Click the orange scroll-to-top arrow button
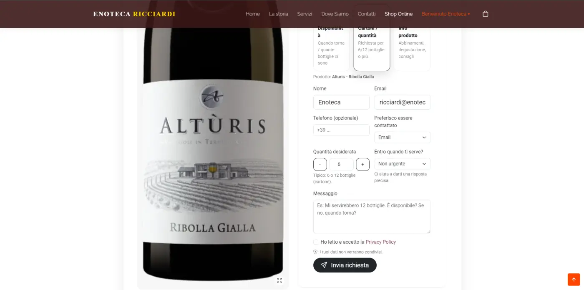The width and height of the screenshot is (584, 290). pyautogui.click(x=574, y=280)
